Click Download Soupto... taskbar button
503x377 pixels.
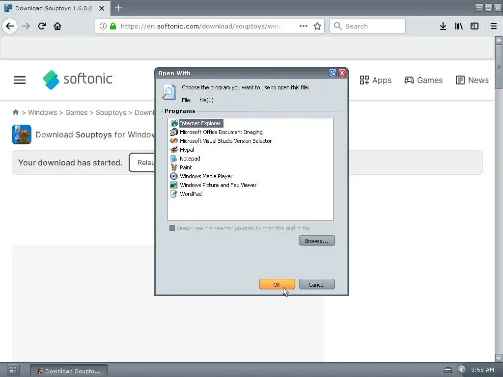(x=69, y=371)
